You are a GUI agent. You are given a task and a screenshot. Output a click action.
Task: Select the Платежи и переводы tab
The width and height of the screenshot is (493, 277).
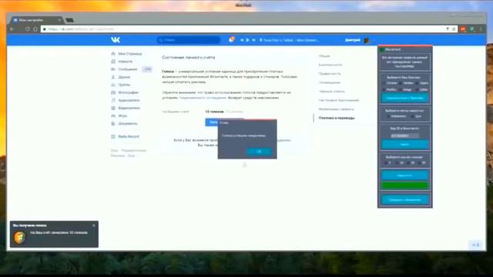(x=337, y=118)
